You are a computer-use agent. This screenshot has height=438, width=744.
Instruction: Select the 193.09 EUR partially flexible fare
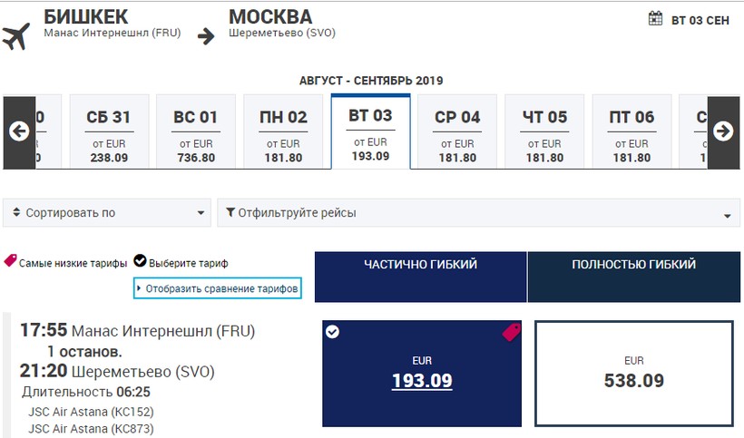(x=422, y=374)
